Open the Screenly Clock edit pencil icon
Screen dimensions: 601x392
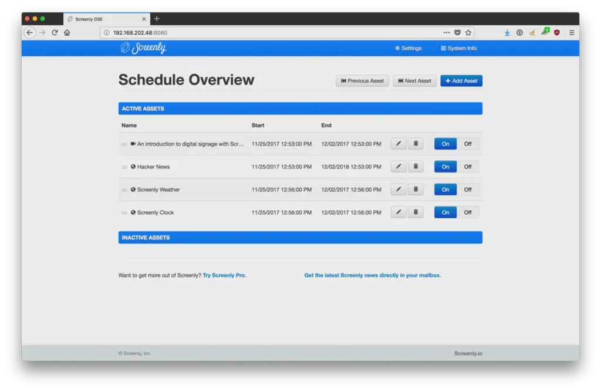pyautogui.click(x=398, y=212)
